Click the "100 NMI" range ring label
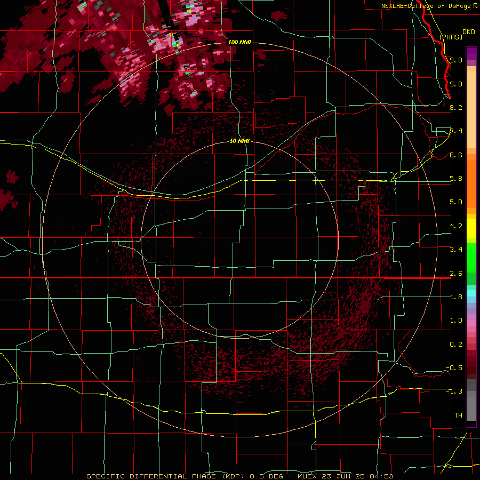Viewport: 480px width, 480px height. coord(239,42)
